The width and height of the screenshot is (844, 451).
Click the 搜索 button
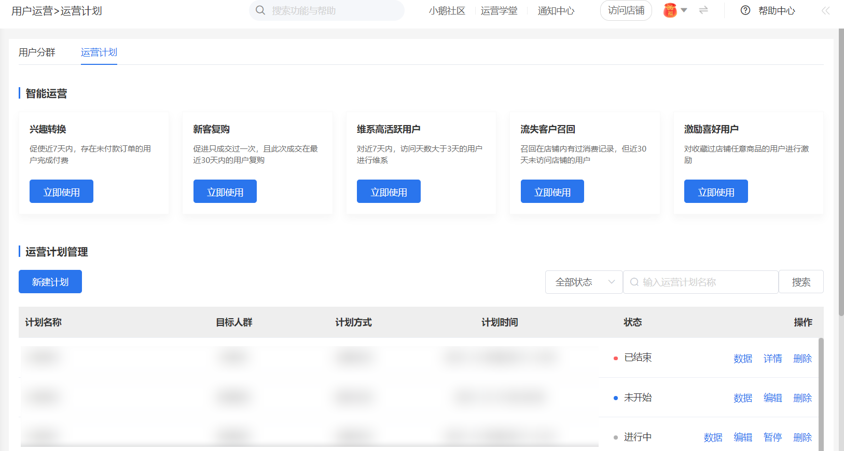click(801, 282)
